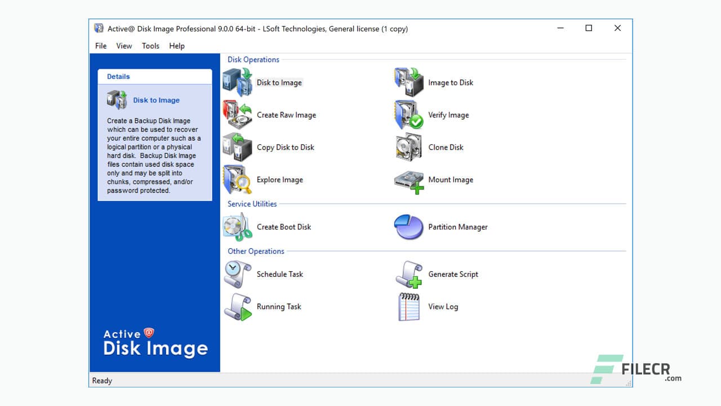This screenshot has height=406, width=721.
Task: Launch Copy Disk to Disk
Action: [x=237, y=147]
